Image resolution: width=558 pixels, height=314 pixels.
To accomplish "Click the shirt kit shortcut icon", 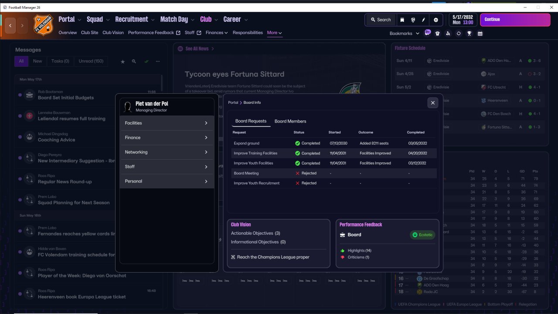I will click(x=437, y=34).
